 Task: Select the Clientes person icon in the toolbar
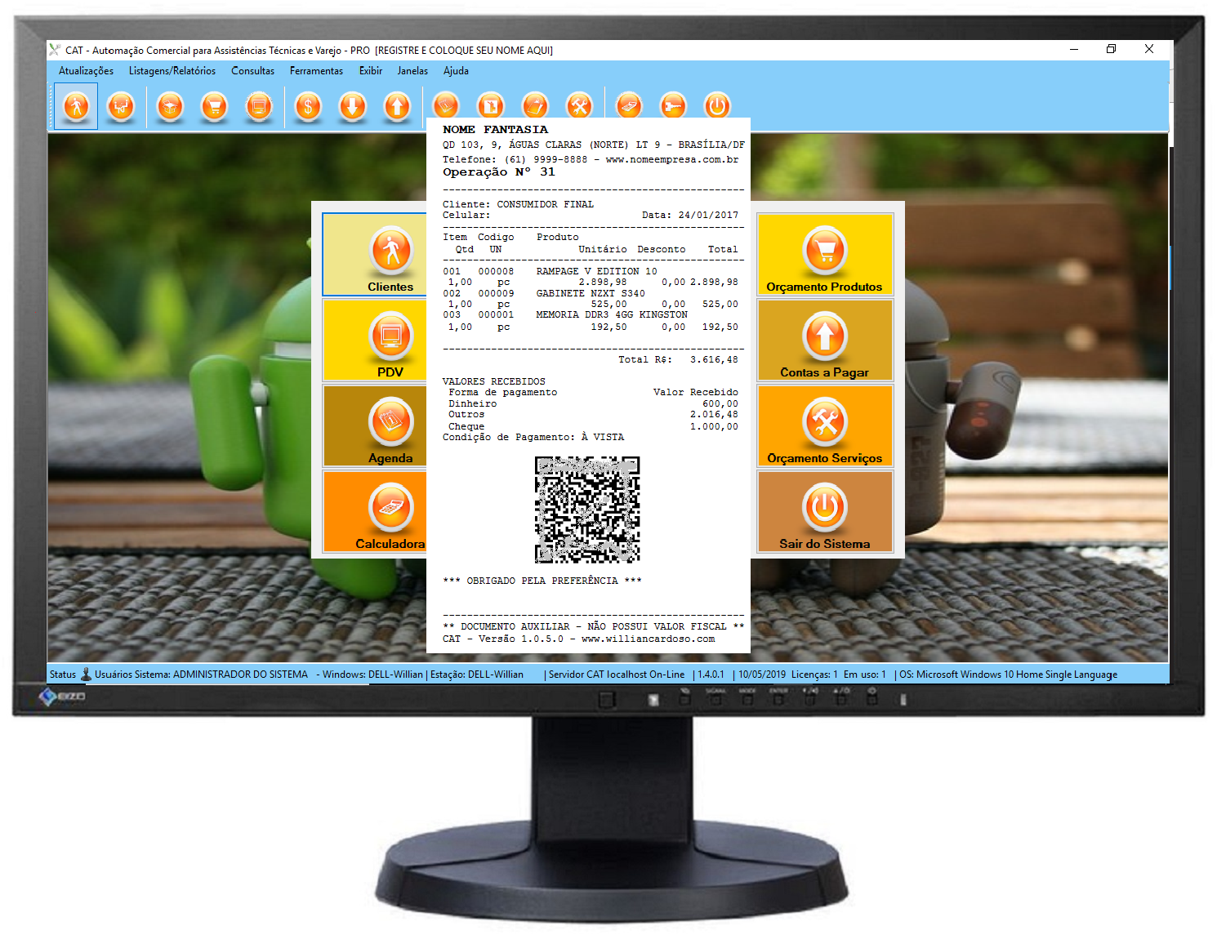pos(75,105)
